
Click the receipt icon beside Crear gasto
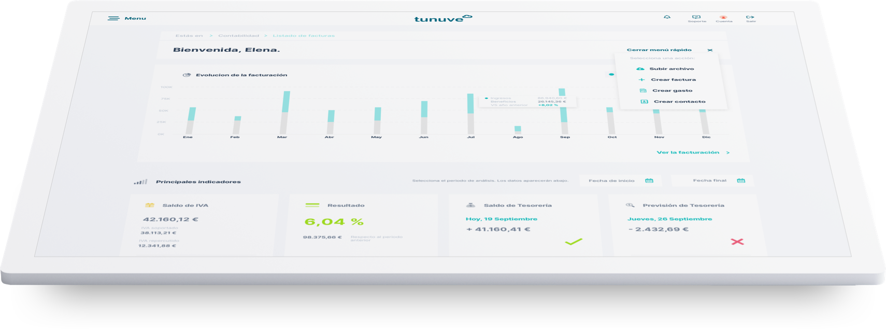pos(643,91)
